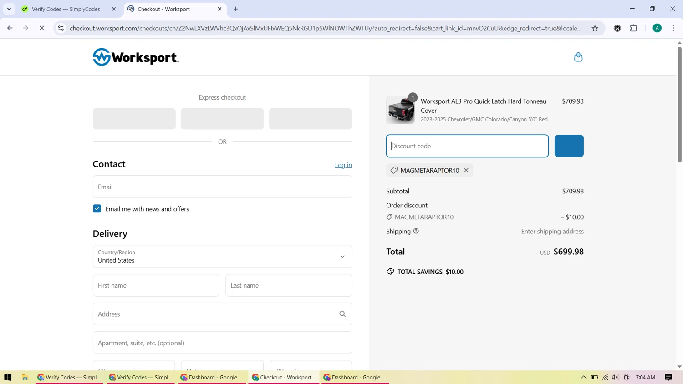The image size is (683, 384).
Task: Open network settings tray icon
Action: 605,377
